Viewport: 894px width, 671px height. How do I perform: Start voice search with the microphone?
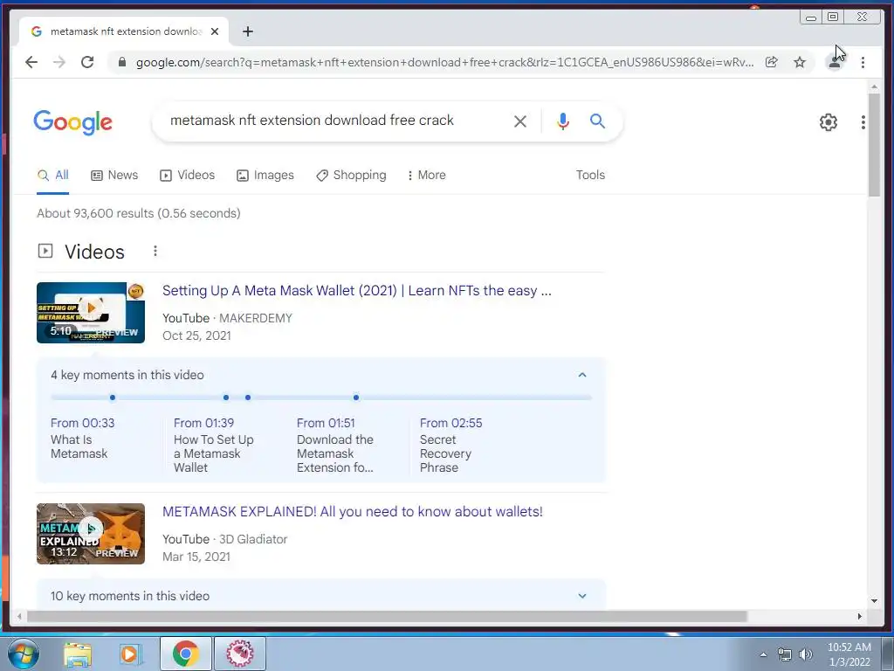563,121
